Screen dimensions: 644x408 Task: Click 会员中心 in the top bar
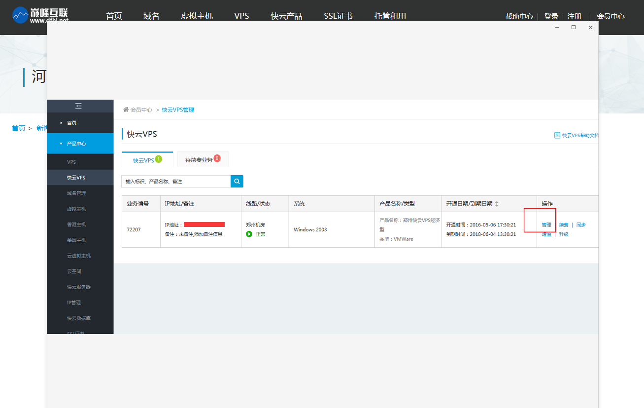pyautogui.click(x=610, y=16)
